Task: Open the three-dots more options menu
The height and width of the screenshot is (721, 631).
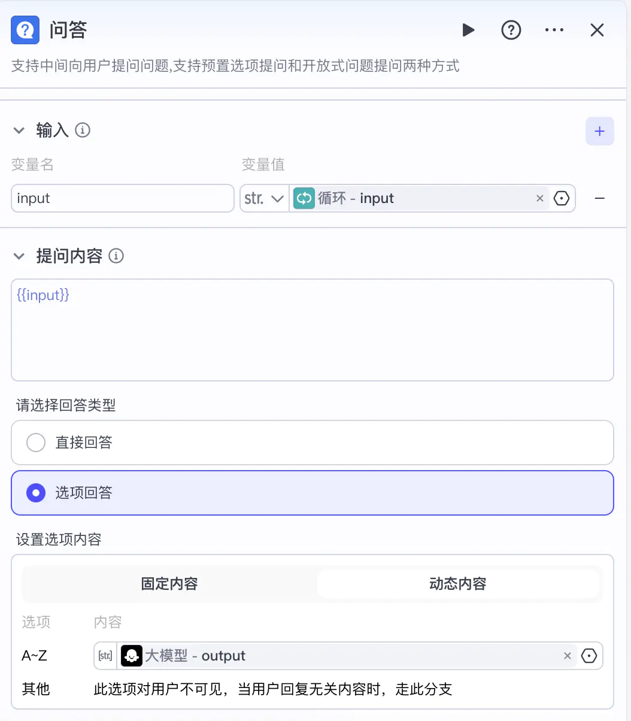Action: 554,30
